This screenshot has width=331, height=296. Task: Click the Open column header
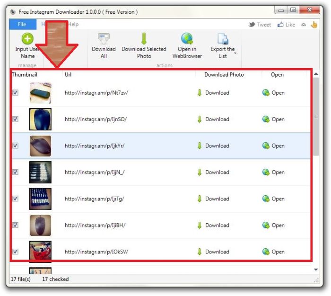click(x=277, y=75)
